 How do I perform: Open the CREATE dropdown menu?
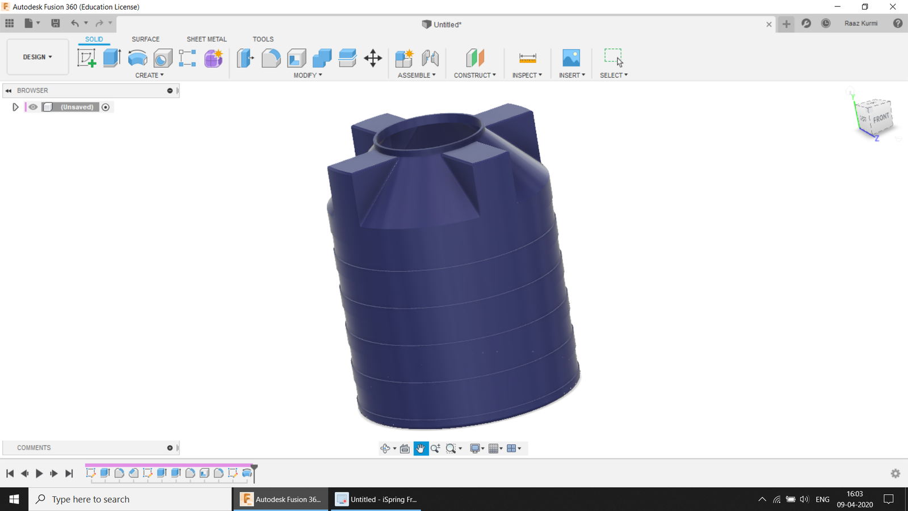[x=150, y=75]
